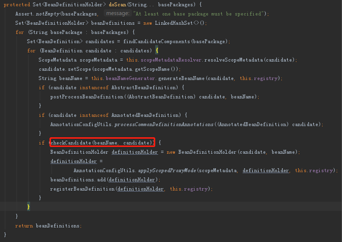Click the resolveScopeMetadata method call

click(234, 60)
